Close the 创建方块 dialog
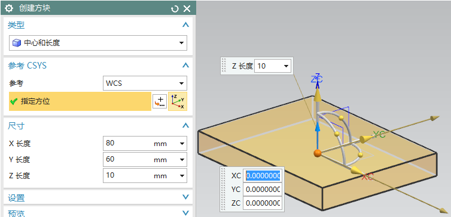The height and width of the screenshot is (217, 451). [x=187, y=8]
